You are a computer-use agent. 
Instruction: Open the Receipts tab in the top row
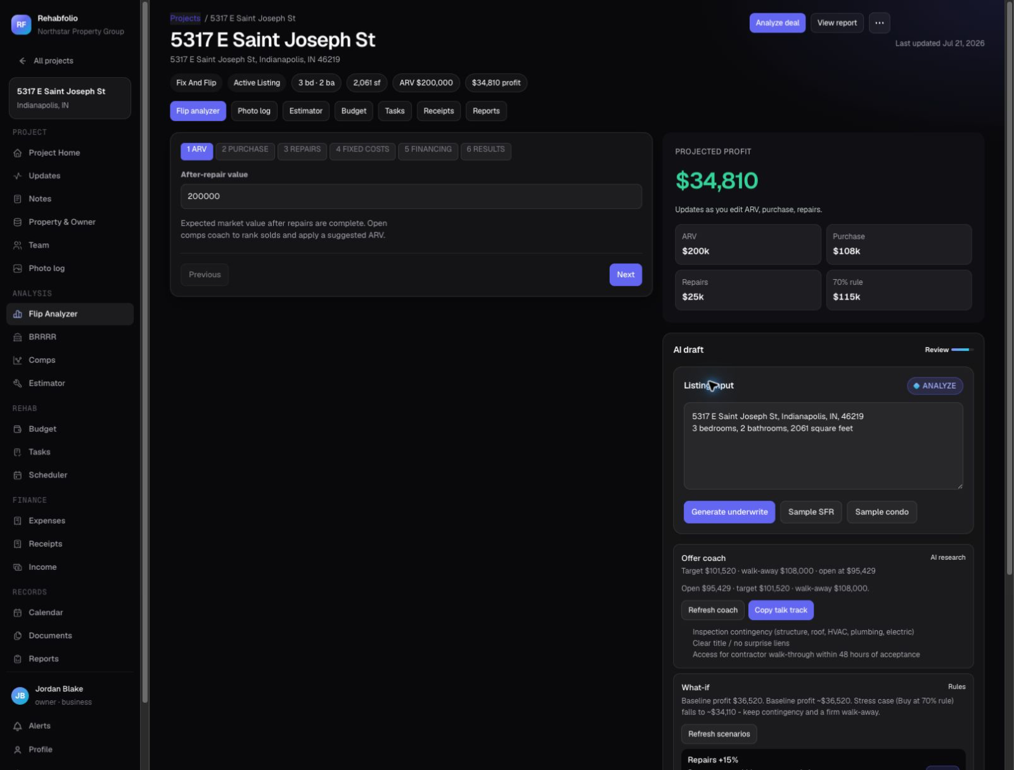click(x=439, y=111)
